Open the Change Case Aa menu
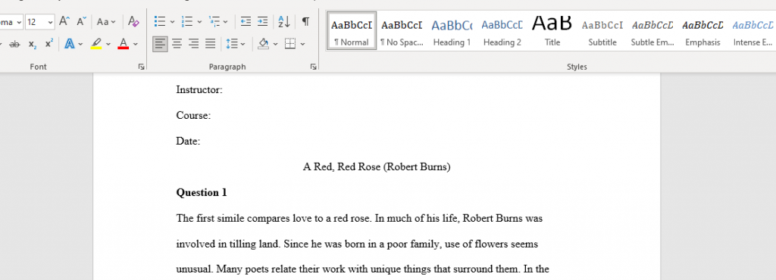 (106, 22)
